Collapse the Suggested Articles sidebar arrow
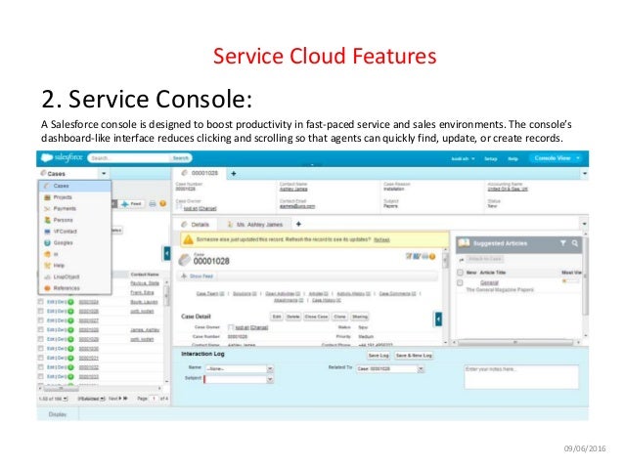624x468 pixels. 438,319
